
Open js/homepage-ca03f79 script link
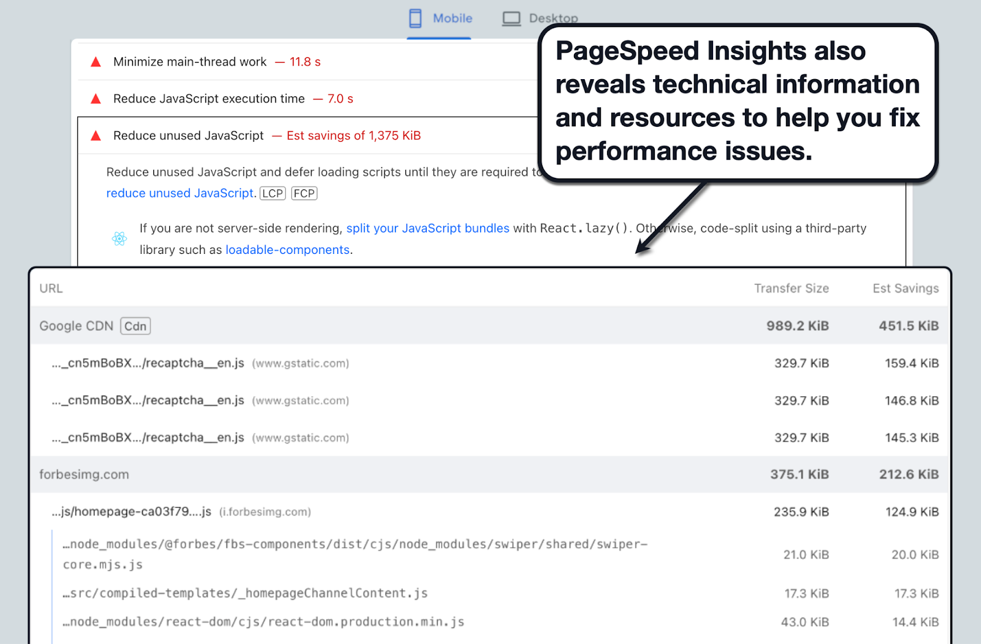132,512
